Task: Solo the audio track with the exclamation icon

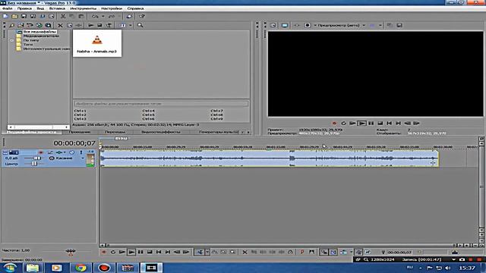Action: point(81,152)
